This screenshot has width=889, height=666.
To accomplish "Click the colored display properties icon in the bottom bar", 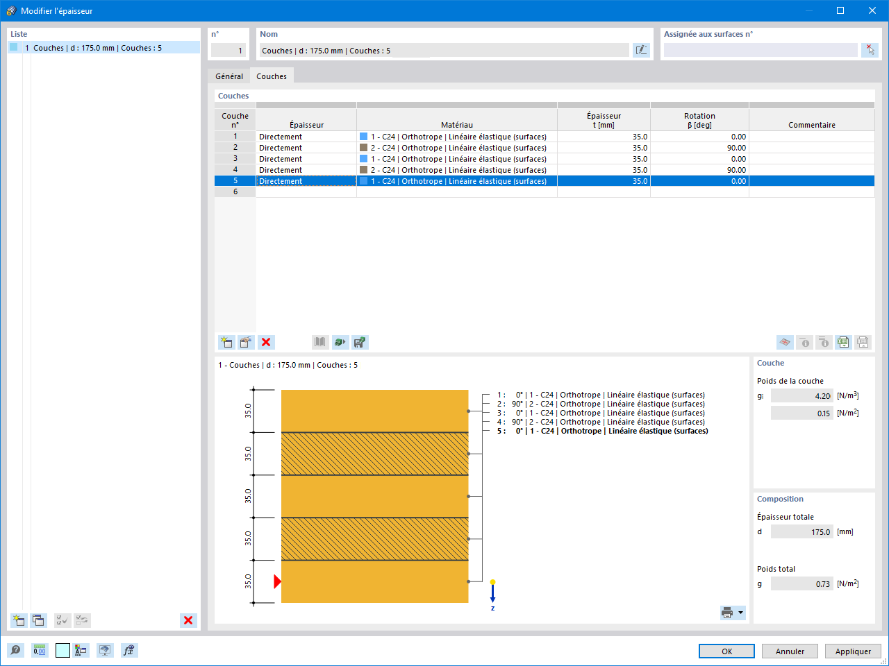I will 81,650.
